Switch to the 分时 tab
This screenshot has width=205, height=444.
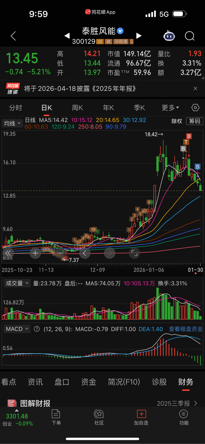[15, 107]
